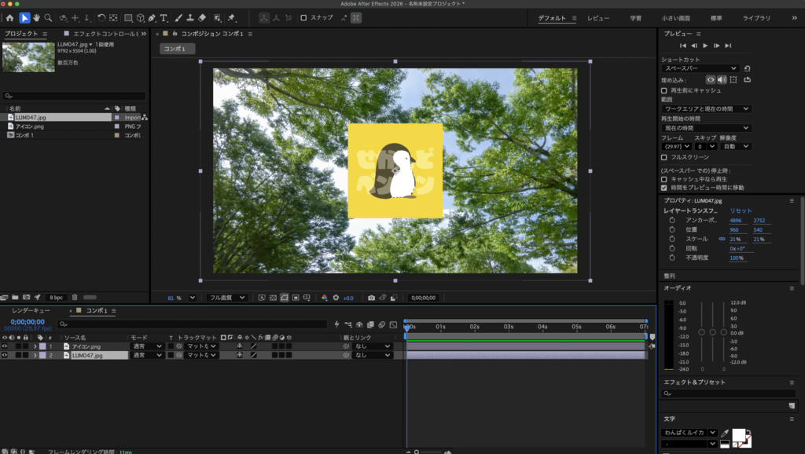This screenshot has width=805, height=454.
Task: Uncheck move time to preview time
Action: pos(663,188)
